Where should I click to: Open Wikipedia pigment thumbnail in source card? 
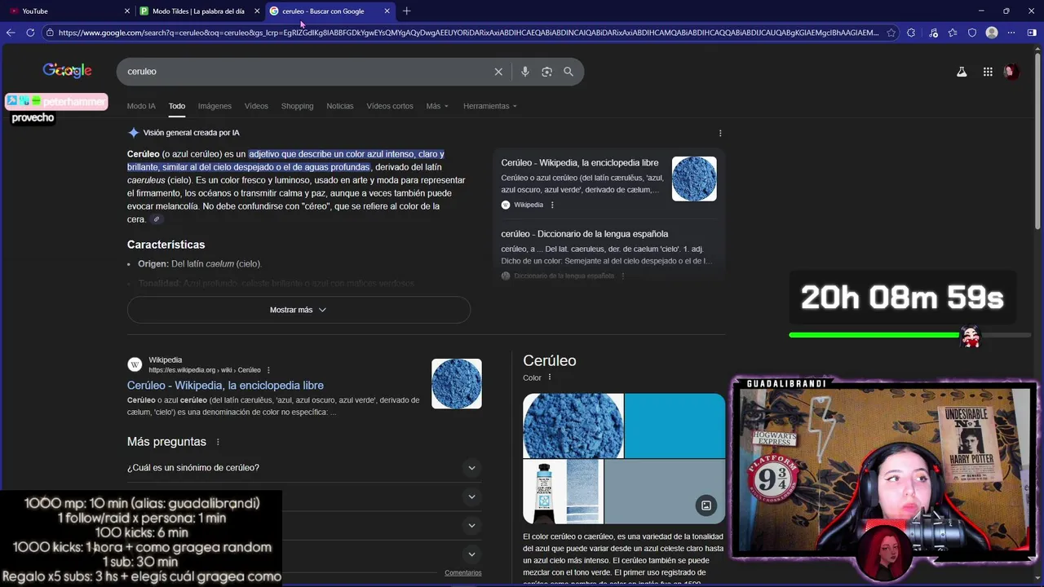coord(694,179)
